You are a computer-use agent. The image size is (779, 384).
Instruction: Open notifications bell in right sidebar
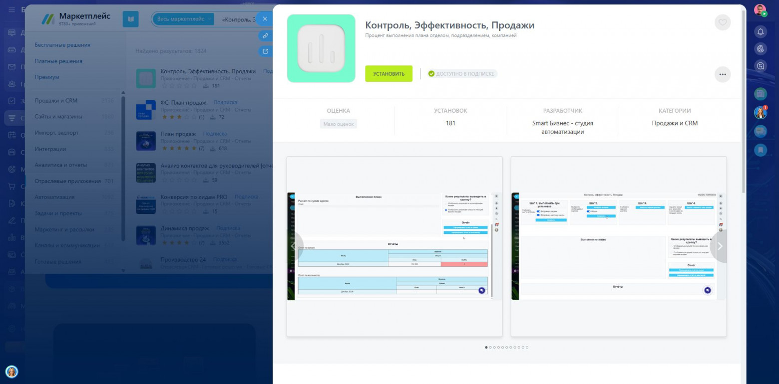[761, 32]
